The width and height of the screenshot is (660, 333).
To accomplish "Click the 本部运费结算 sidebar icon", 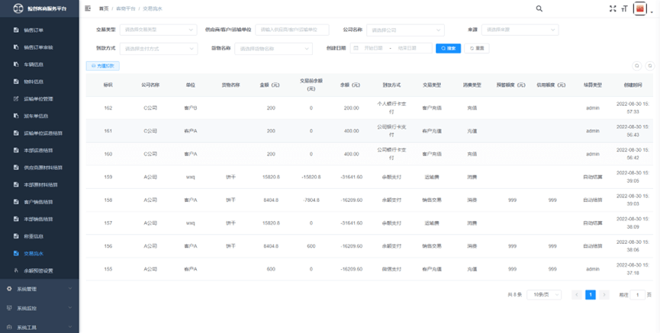I will (17, 151).
